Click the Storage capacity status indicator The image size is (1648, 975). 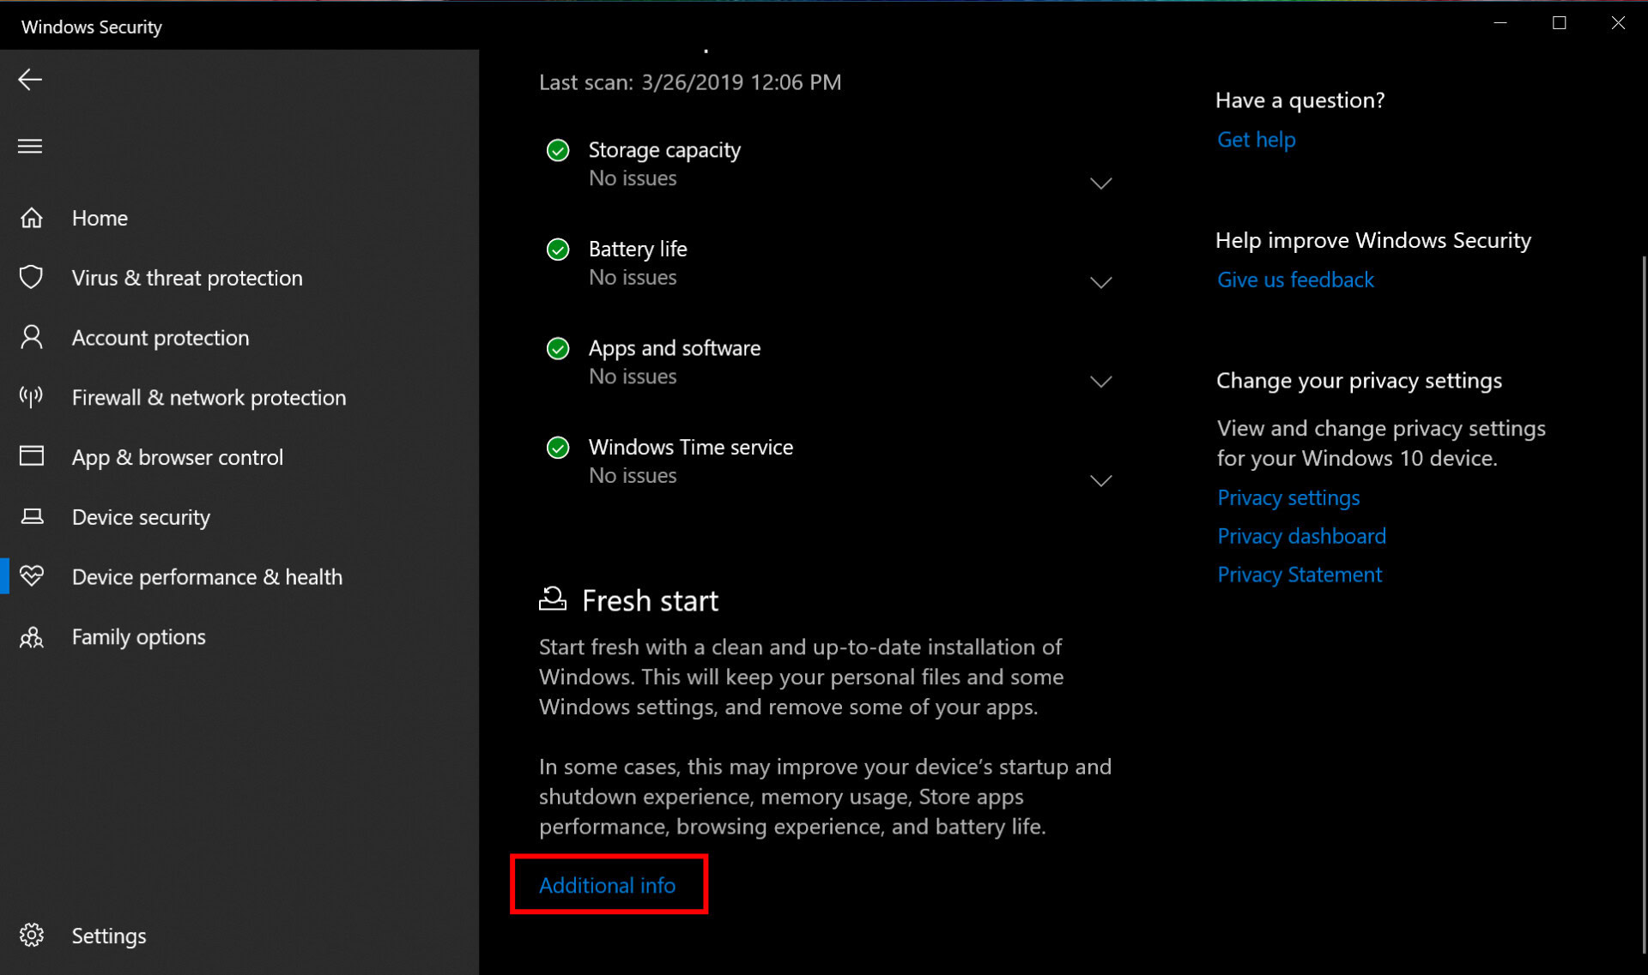(x=560, y=150)
